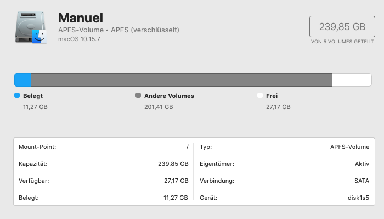Click the macOS 10.15.7 version text
Viewport: 384px width, 219px height.
click(x=80, y=40)
